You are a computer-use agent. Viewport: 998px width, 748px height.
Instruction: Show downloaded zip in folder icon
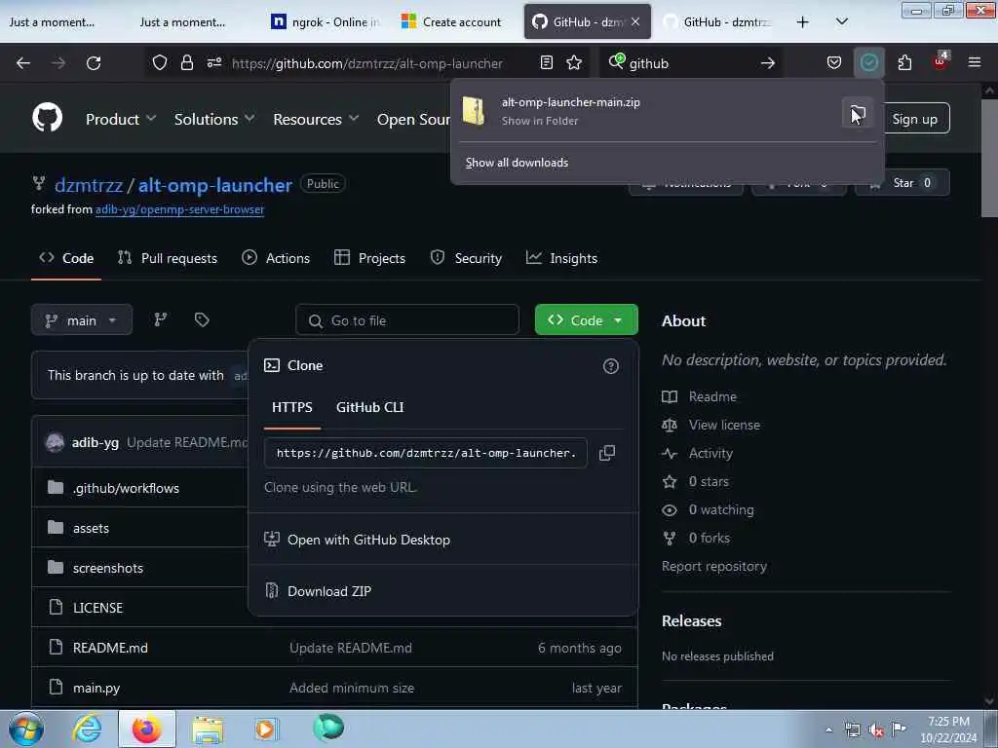coord(858,113)
